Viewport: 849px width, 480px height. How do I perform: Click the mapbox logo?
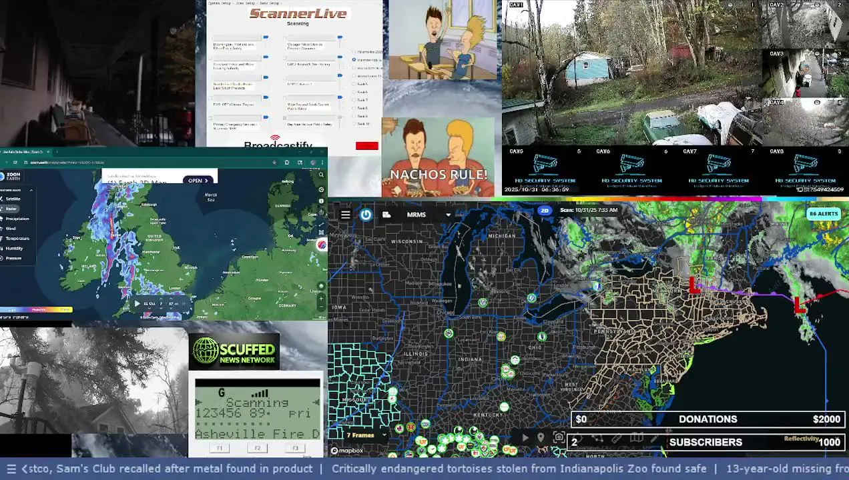pos(348,451)
